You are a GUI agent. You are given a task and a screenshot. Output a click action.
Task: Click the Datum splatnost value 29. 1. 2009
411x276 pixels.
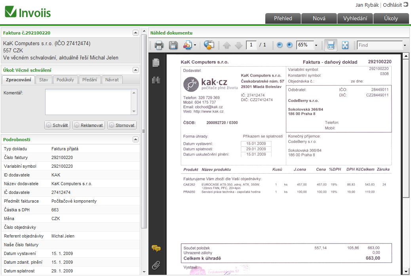(x=62, y=271)
